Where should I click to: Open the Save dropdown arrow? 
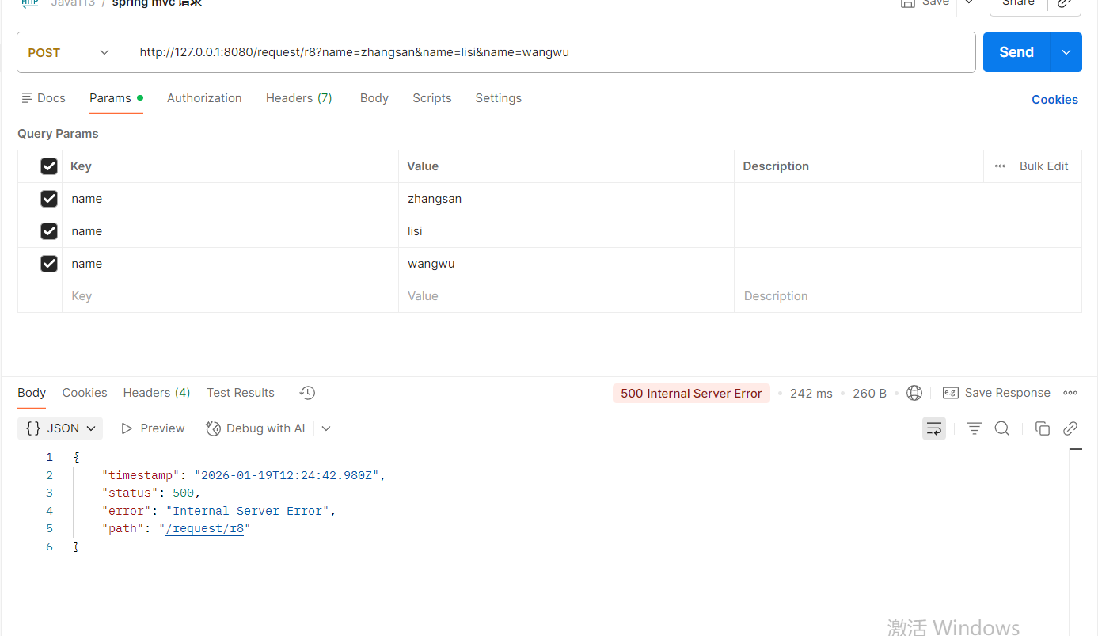pyautogui.click(x=969, y=3)
